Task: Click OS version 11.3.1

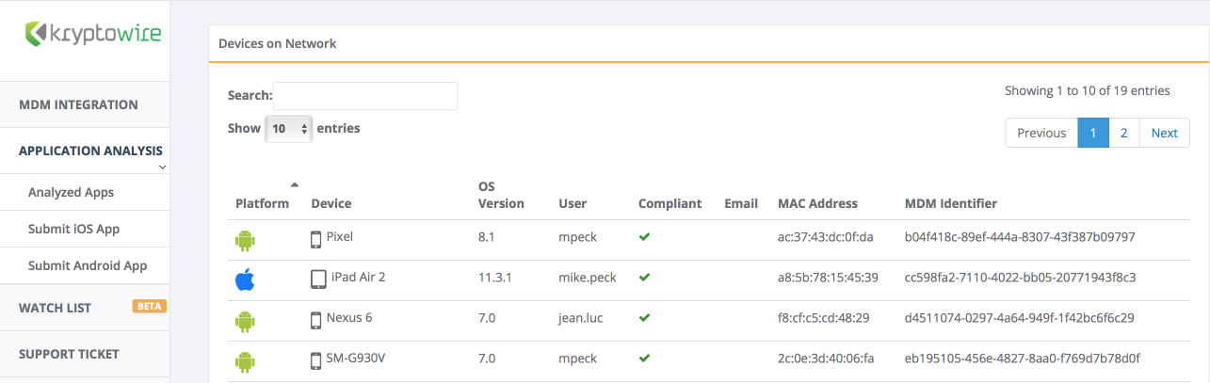Action: tap(495, 278)
